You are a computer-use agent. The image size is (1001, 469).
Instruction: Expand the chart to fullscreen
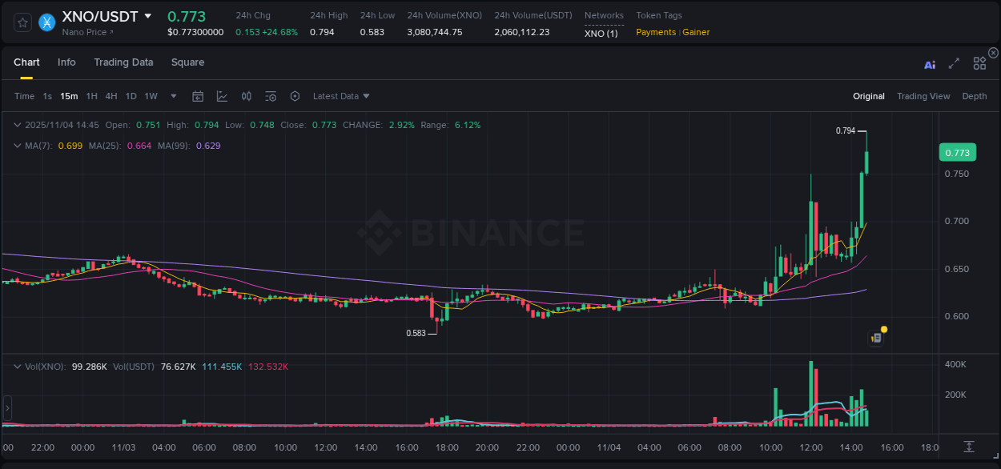tap(954, 65)
